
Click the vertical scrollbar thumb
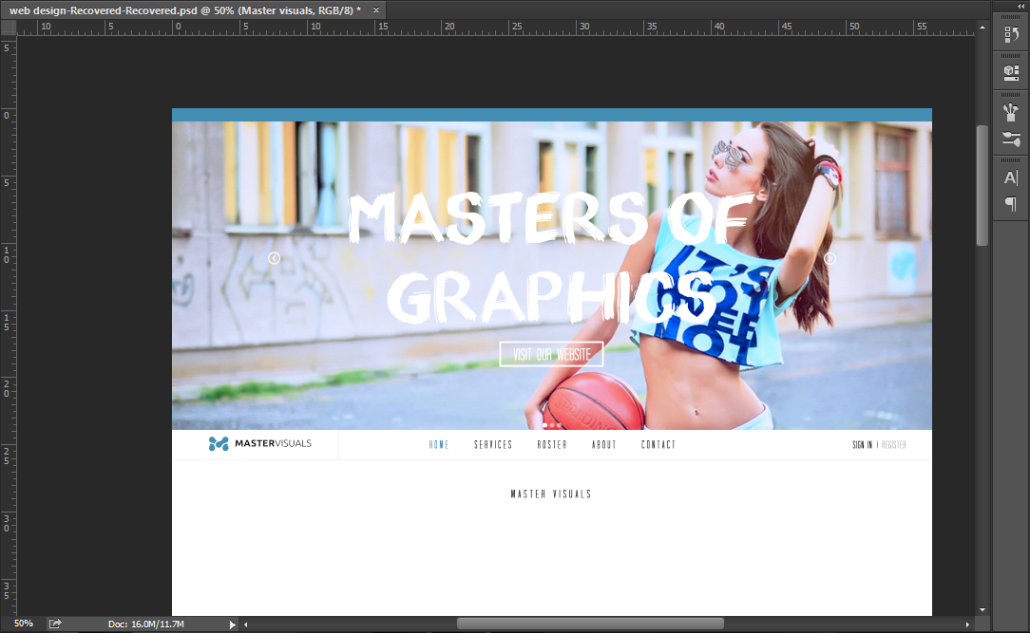click(x=982, y=185)
